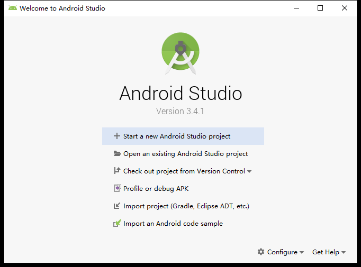Image resolution: width=361 pixels, height=267 pixels.
Task: Click the open folder icon
Action: pyautogui.click(x=117, y=153)
